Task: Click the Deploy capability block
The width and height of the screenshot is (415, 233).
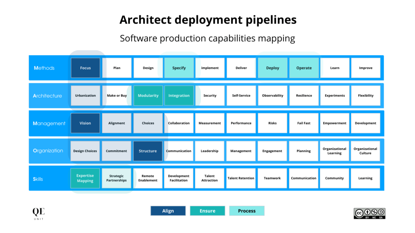Action: tap(272, 68)
